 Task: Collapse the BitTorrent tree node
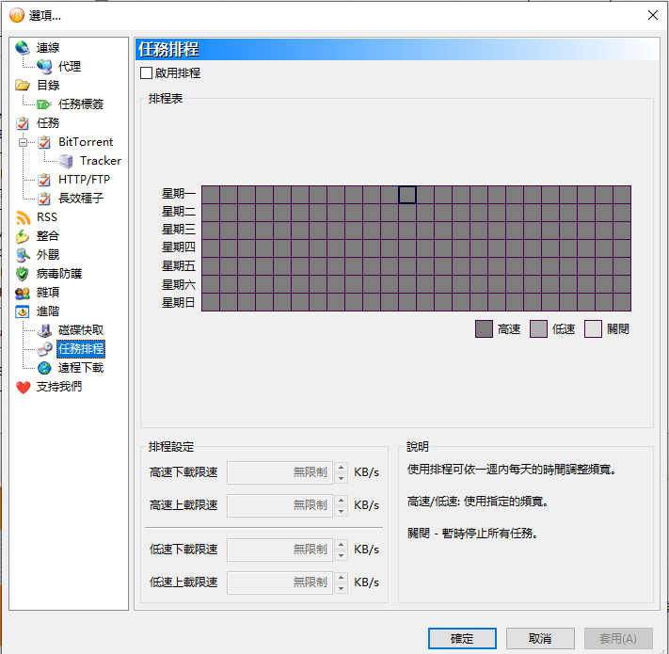pyautogui.click(x=23, y=142)
